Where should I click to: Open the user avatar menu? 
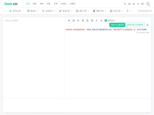coord(148,4)
